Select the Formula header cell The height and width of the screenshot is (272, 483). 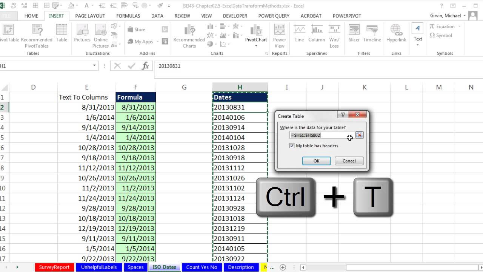tap(135, 97)
